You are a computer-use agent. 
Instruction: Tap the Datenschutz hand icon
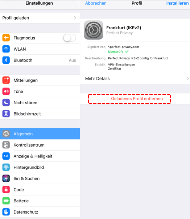click(x=6, y=212)
